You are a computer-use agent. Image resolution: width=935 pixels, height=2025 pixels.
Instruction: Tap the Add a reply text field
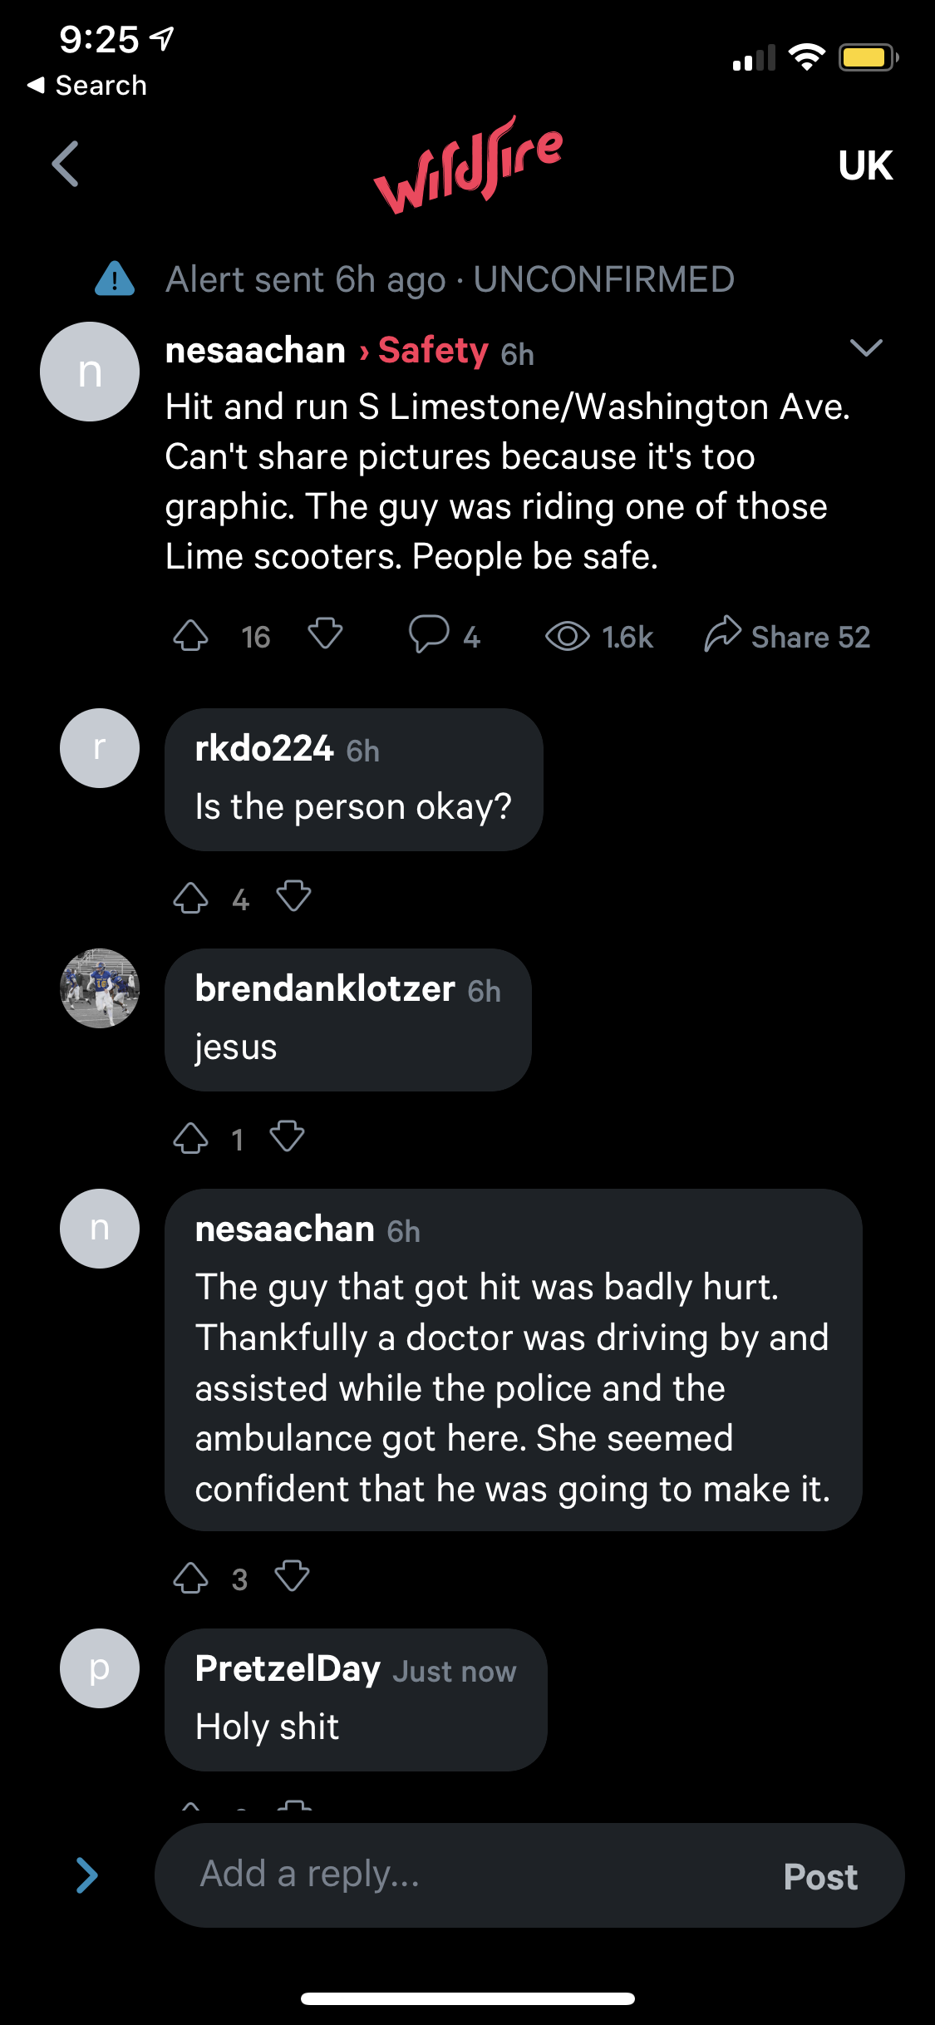[465, 1875]
